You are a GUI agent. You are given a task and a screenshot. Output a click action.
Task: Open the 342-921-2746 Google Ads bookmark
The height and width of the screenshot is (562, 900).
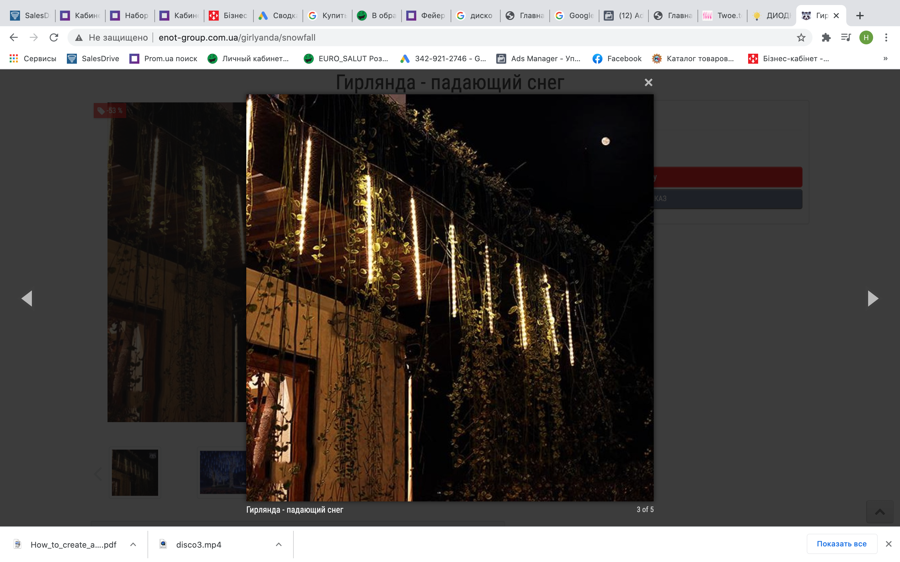(x=443, y=59)
